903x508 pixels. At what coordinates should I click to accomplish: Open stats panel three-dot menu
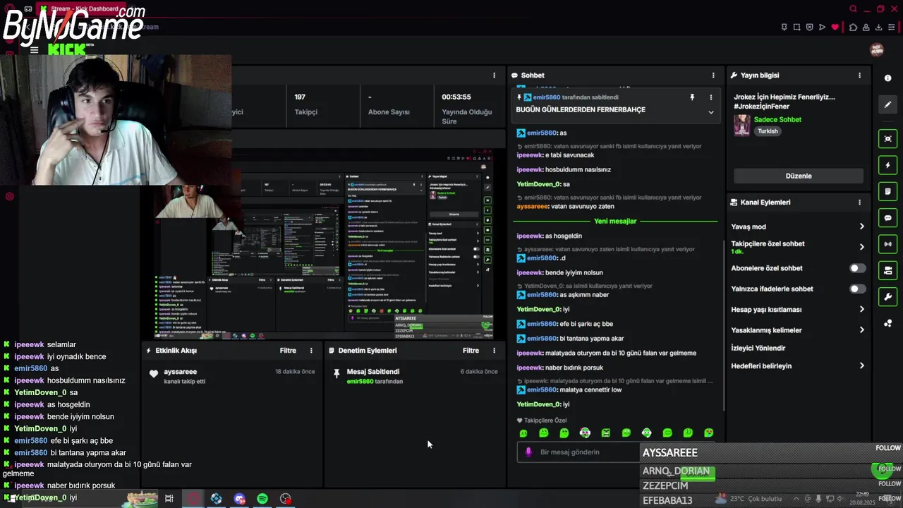(494, 75)
